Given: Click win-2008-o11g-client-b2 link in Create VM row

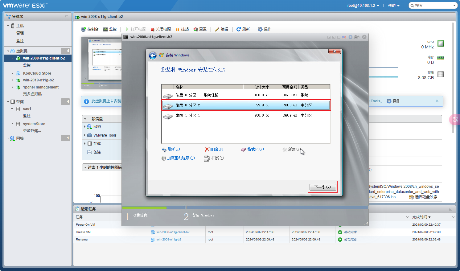Looking at the screenshot, I should tap(173, 232).
